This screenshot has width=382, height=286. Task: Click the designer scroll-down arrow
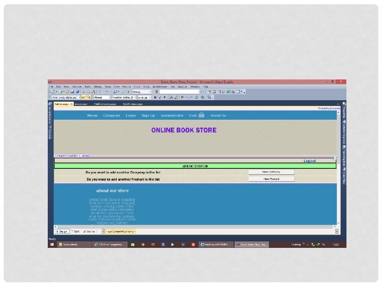point(338,223)
